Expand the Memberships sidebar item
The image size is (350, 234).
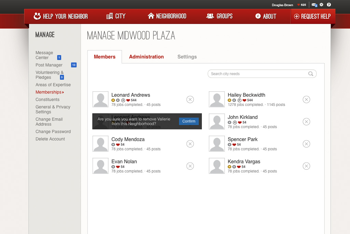(x=50, y=92)
